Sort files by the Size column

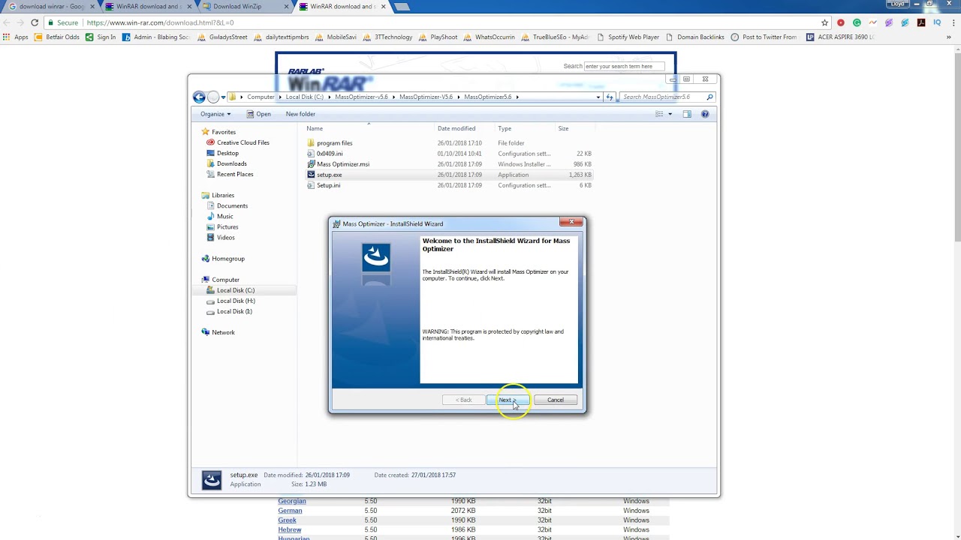click(x=563, y=128)
